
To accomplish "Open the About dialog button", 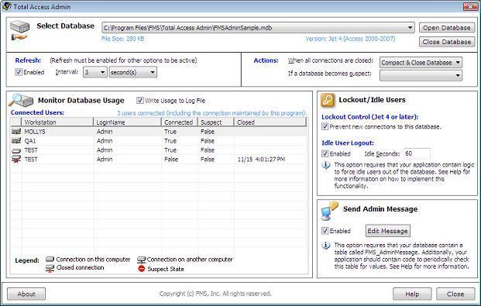I will (x=26, y=294).
